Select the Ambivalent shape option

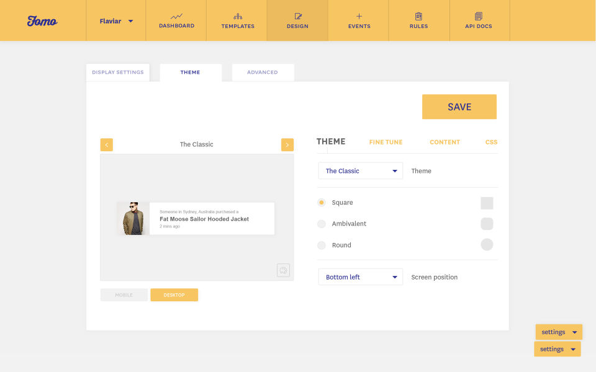click(322, 224)
